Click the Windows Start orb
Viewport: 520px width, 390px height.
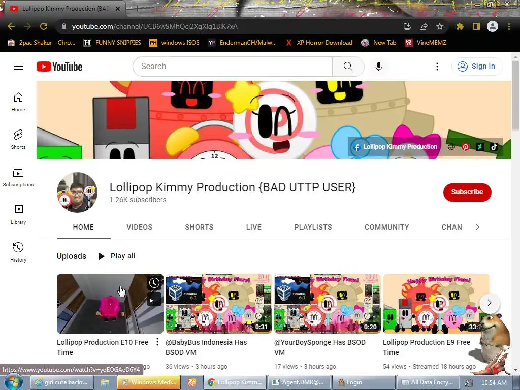[x=14, y=382]
